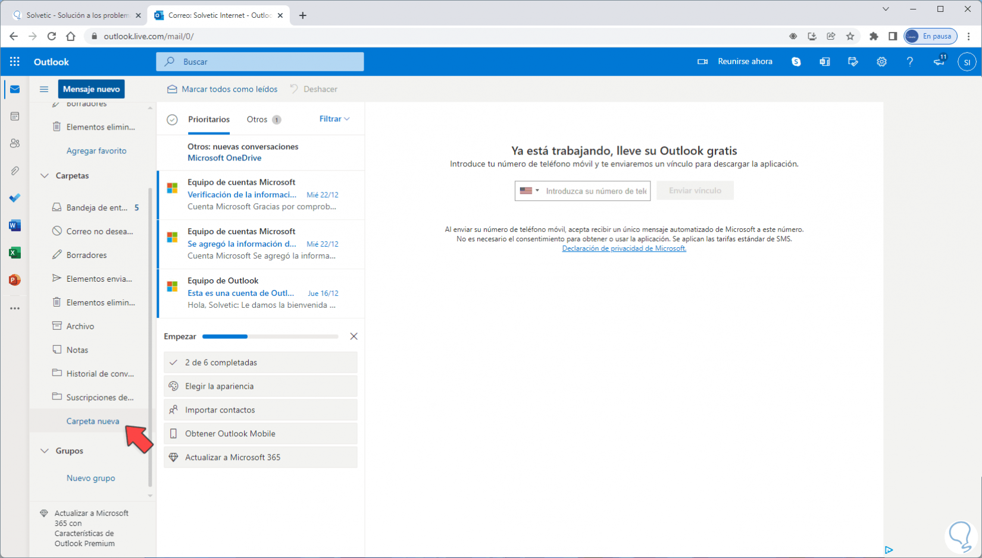
Task: Open the Correo no deseado folder
Action: 92,231
